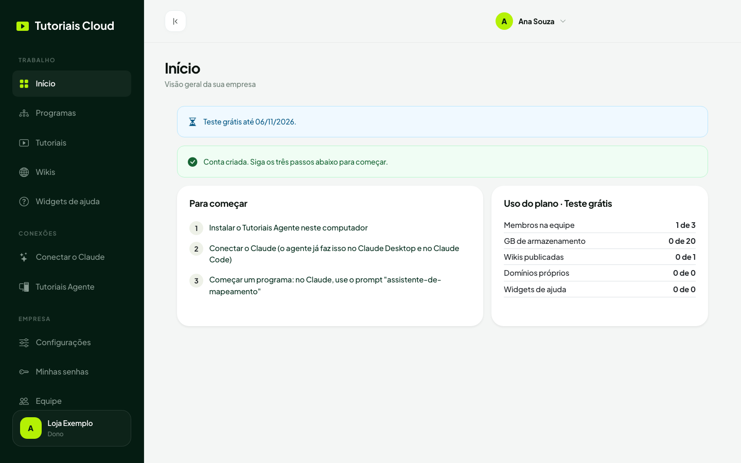Click the Wikis publicadas usage row
This screenshot has height=463, width=741.
599,257
